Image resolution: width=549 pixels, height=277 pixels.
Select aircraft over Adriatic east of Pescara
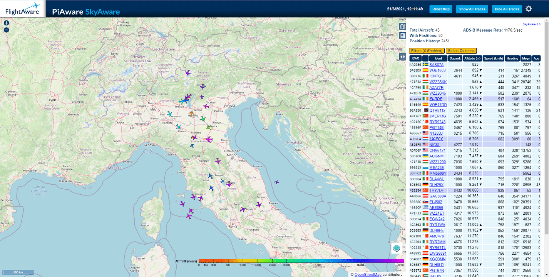276,182
